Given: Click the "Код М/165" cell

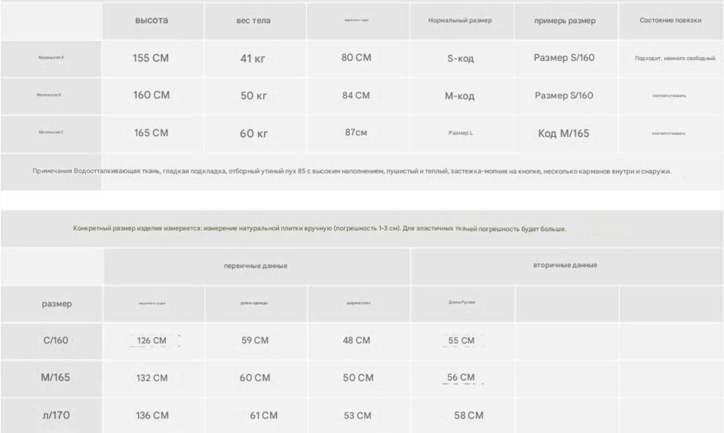Looking at the screenshot, I should tap(564, 134).
